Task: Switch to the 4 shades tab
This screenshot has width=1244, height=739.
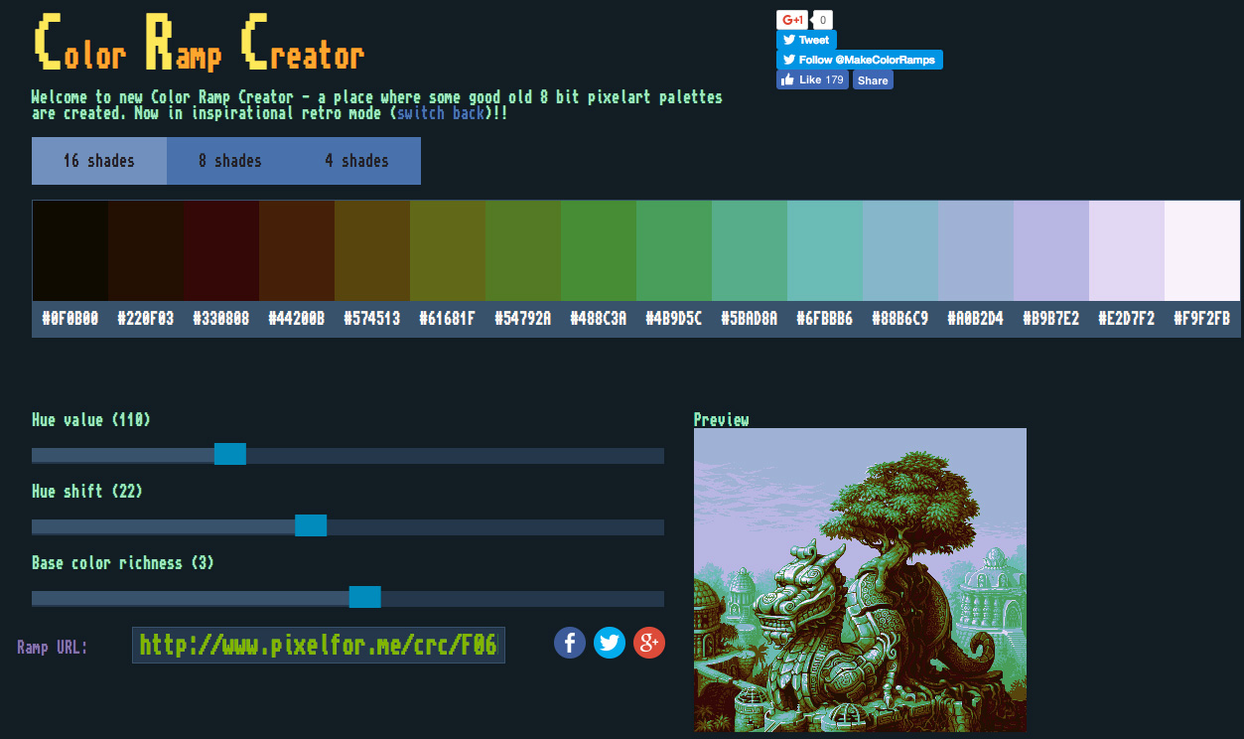Action: tap(357, 161)
